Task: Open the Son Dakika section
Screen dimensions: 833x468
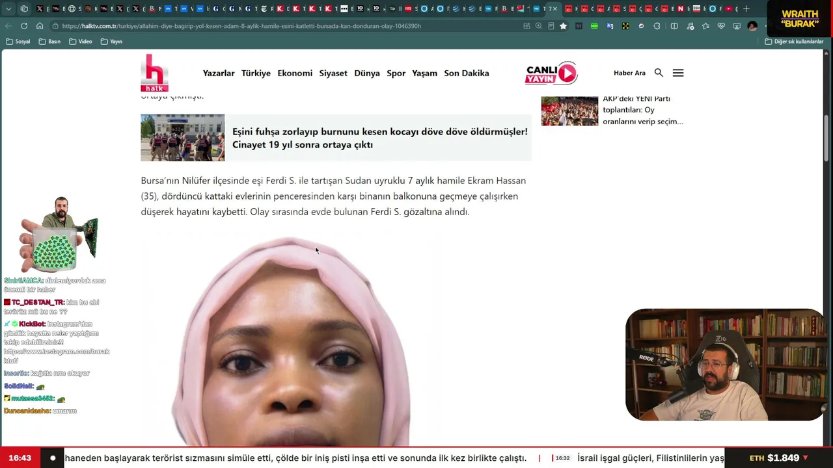Action: pyautogui.click(x=467, y=73)
